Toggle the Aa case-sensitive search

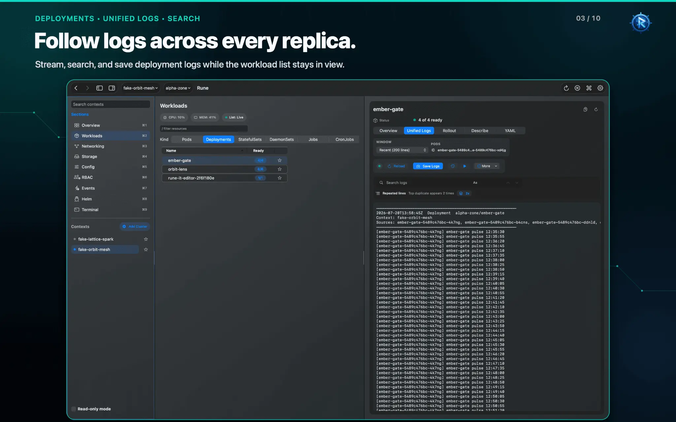coord(475,183)
